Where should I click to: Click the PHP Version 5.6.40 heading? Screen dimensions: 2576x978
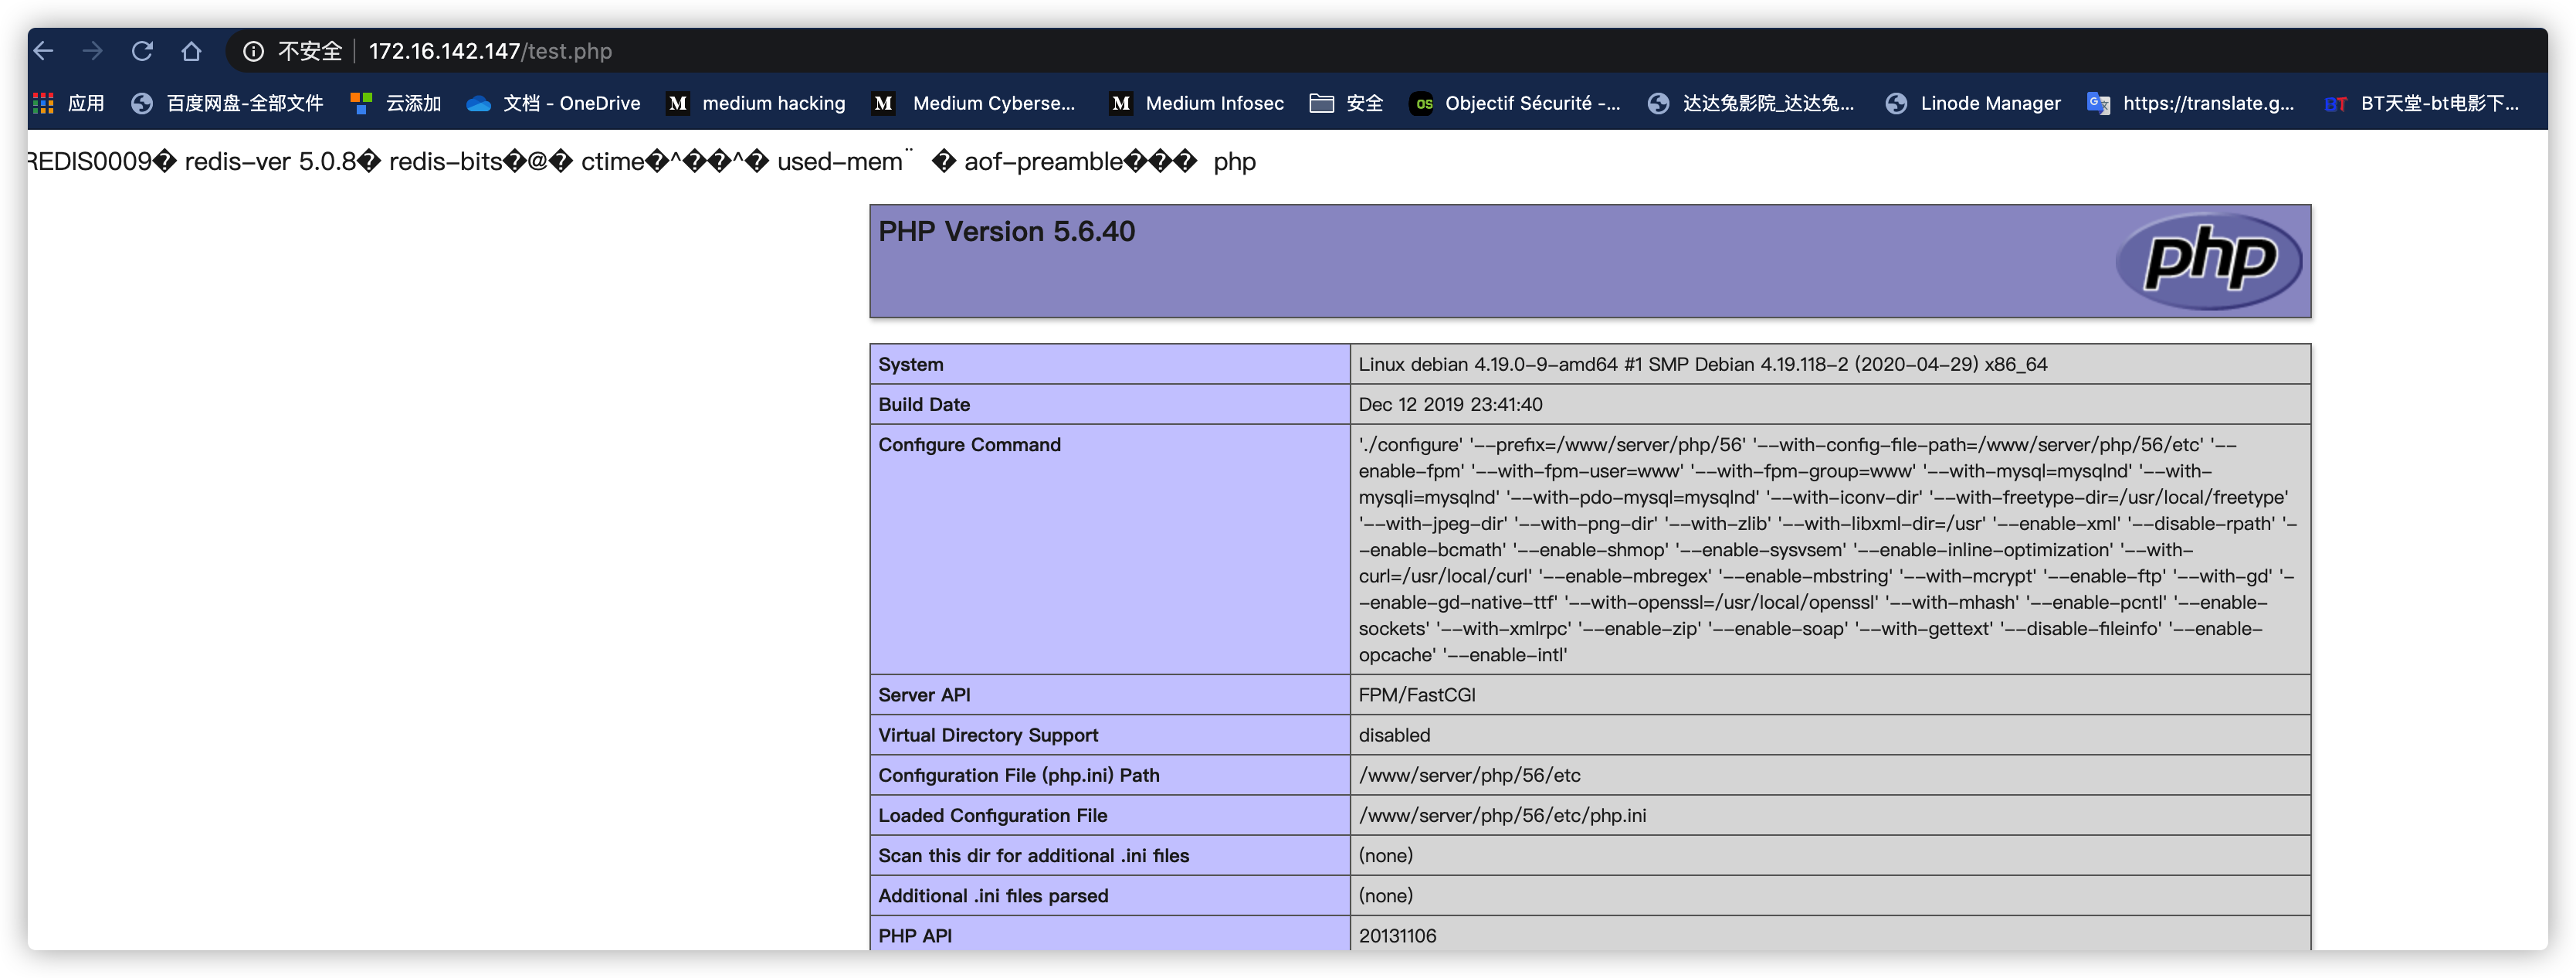(x=1006, y=231)
